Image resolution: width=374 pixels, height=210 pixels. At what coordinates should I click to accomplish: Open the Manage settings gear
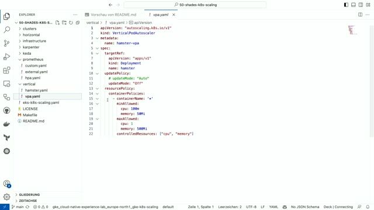tap(6, 197)
